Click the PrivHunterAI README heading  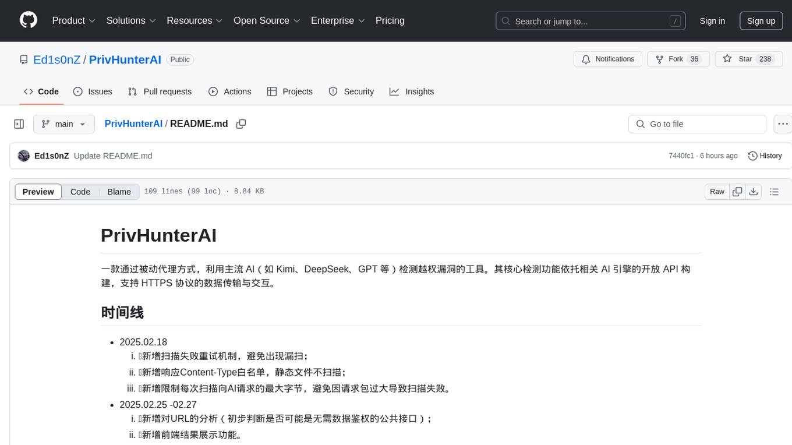point(158,235)
